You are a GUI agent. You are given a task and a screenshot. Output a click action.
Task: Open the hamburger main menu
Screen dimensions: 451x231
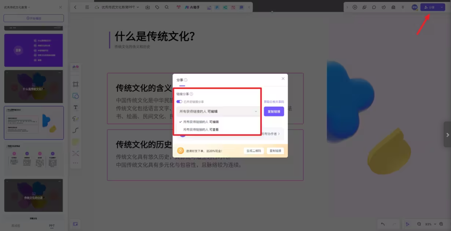tap(87, 7)
